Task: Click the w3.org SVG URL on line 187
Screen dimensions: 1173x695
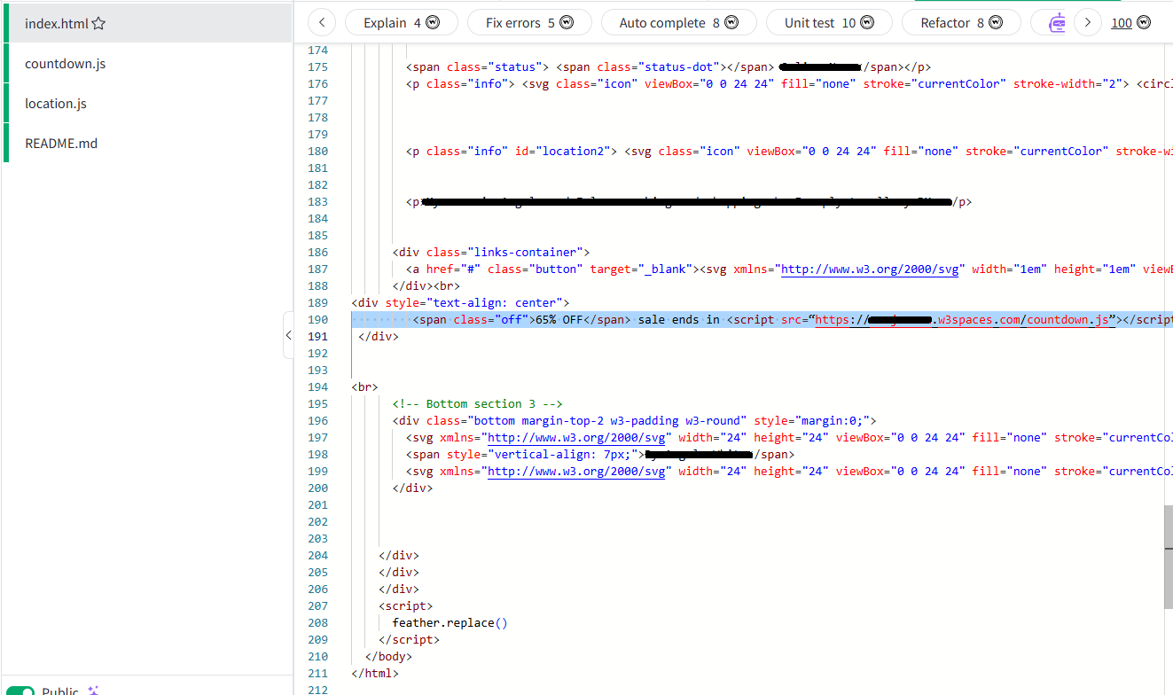Action: pyautogui.click(x=870, y=269)
